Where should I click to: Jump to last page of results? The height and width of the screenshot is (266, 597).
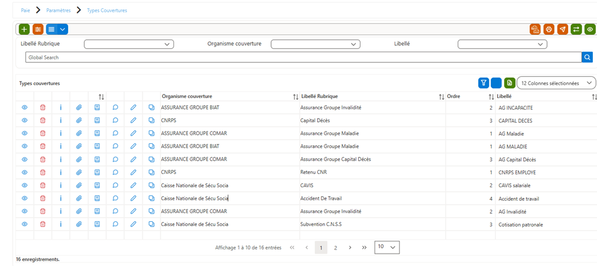[x=364, y=247]
